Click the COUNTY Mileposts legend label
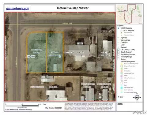 coord(127,31)
